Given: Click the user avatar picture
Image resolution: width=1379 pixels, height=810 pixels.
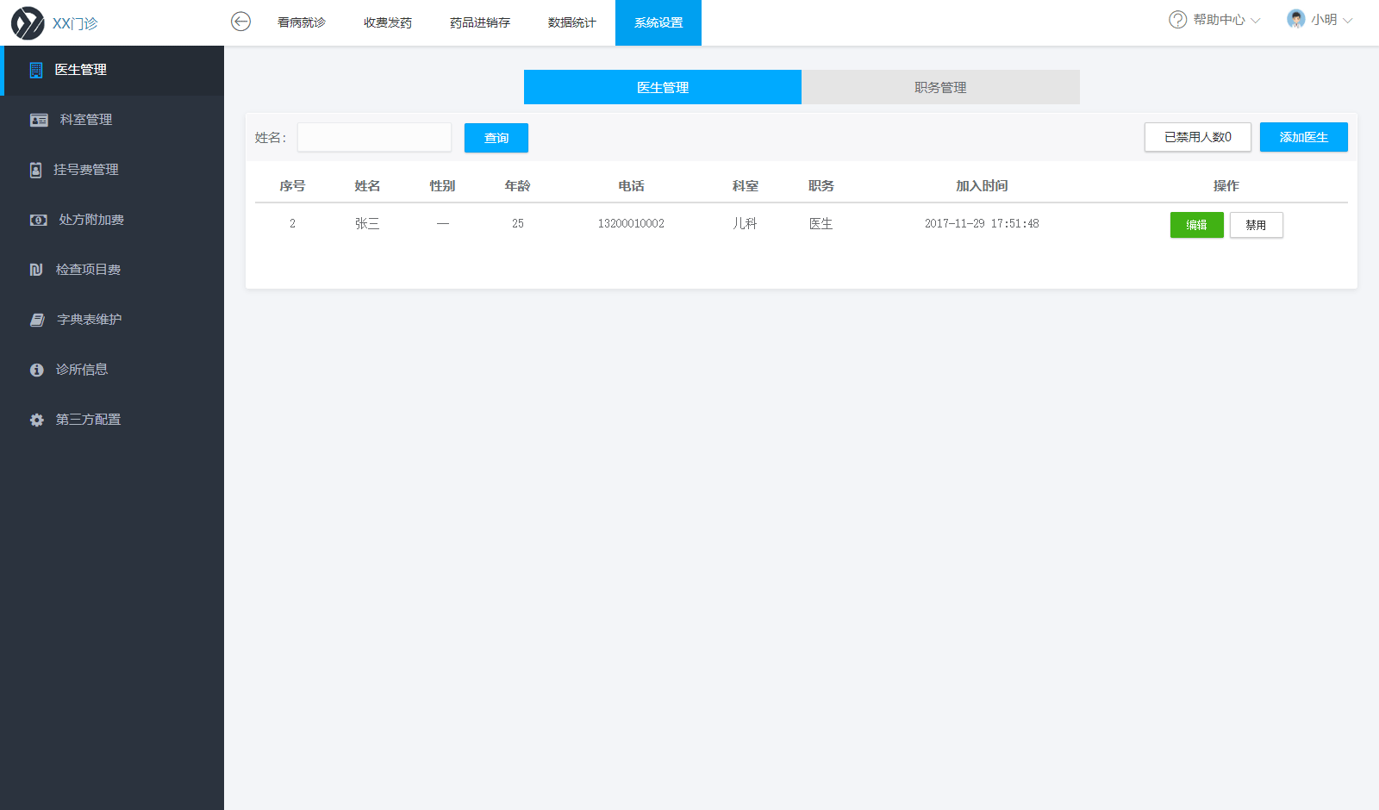Looking at the screenshot, I should click(x=1295, y=19).
